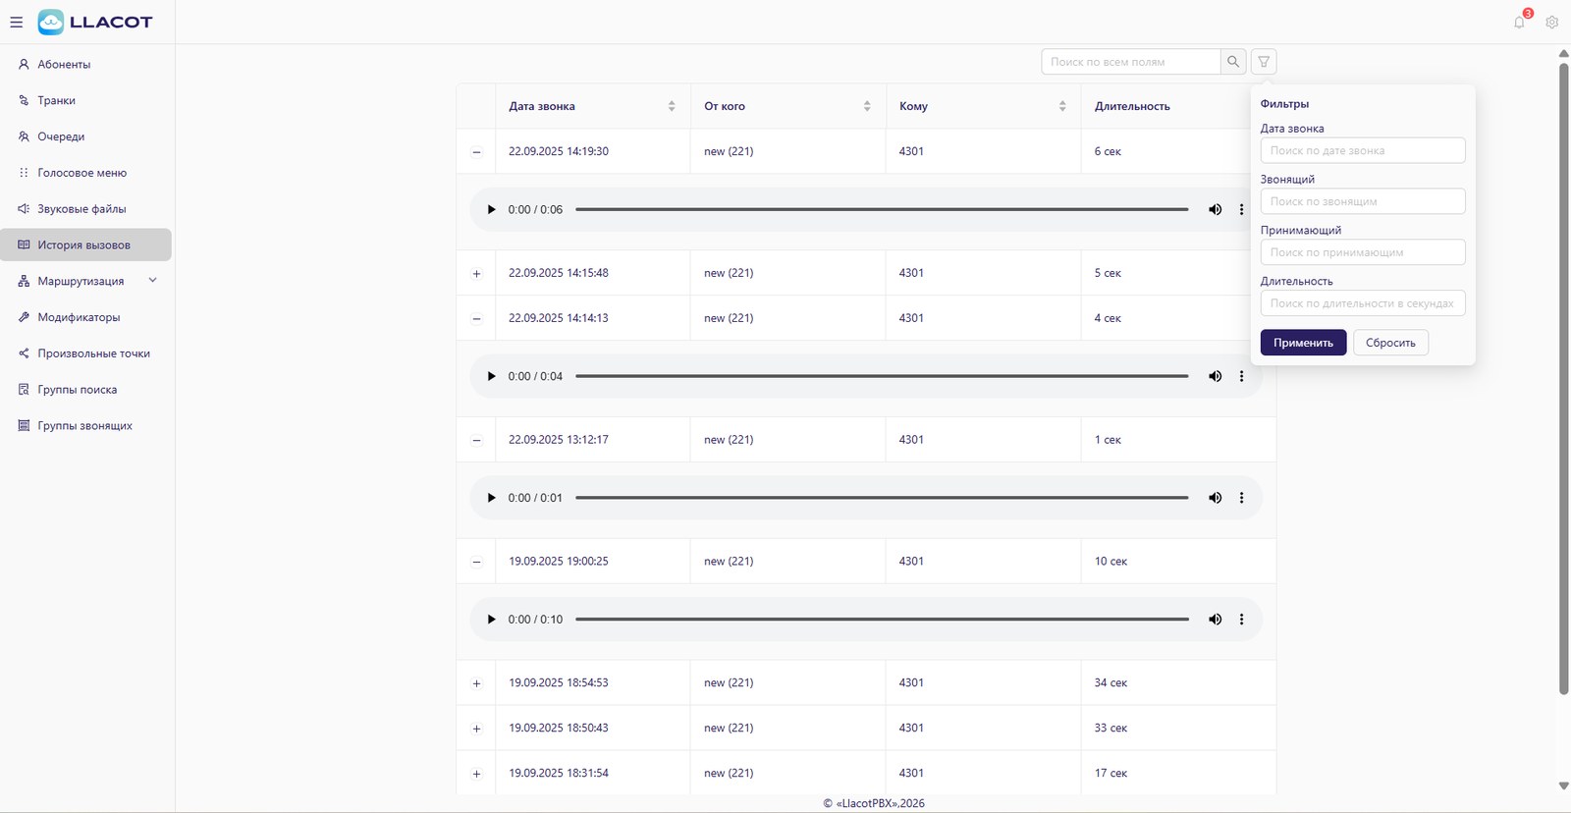Open notifications bell
Image resolution: width=1571 pixels, height=813 pixels.
(1520, 22)
